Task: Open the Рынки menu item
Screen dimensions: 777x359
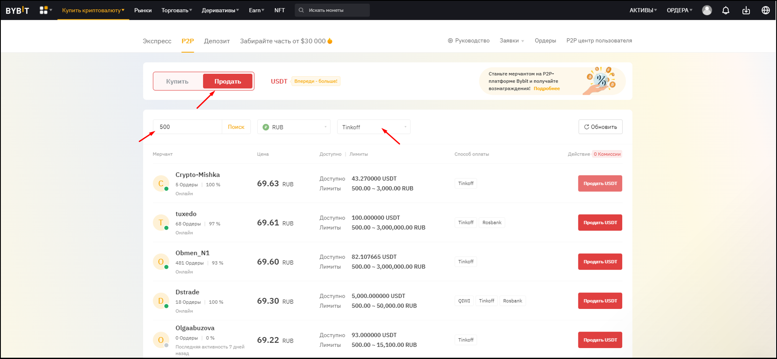Action: (x=143, y=10)
